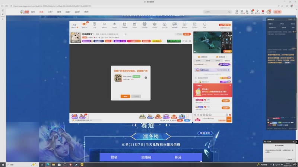Tick the don't-remind-again checkbox on red banner
The image size is (298, 167).
click(x=195, y=85)
